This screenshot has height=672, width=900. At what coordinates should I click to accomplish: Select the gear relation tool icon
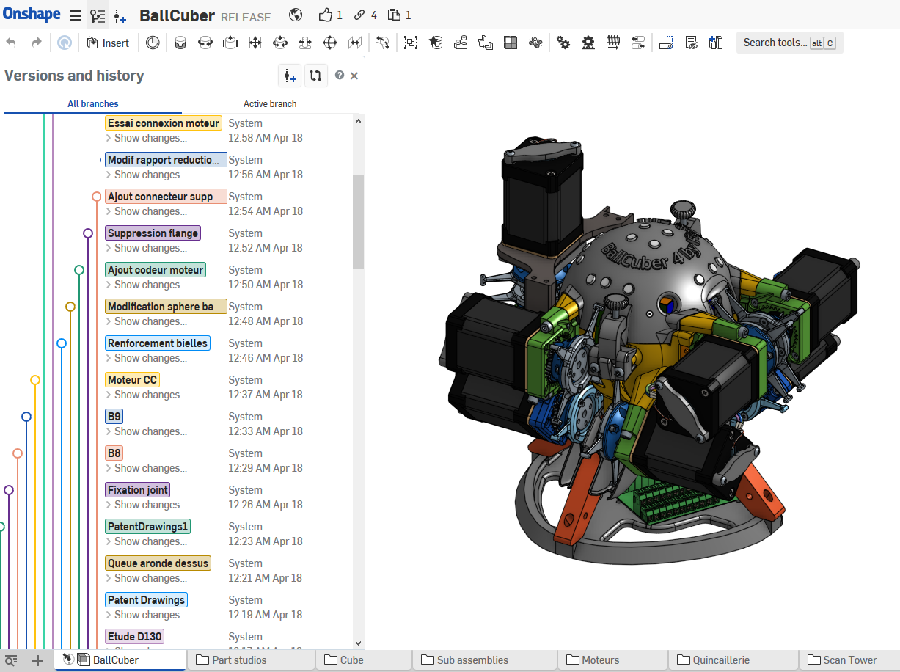[563, 43]
